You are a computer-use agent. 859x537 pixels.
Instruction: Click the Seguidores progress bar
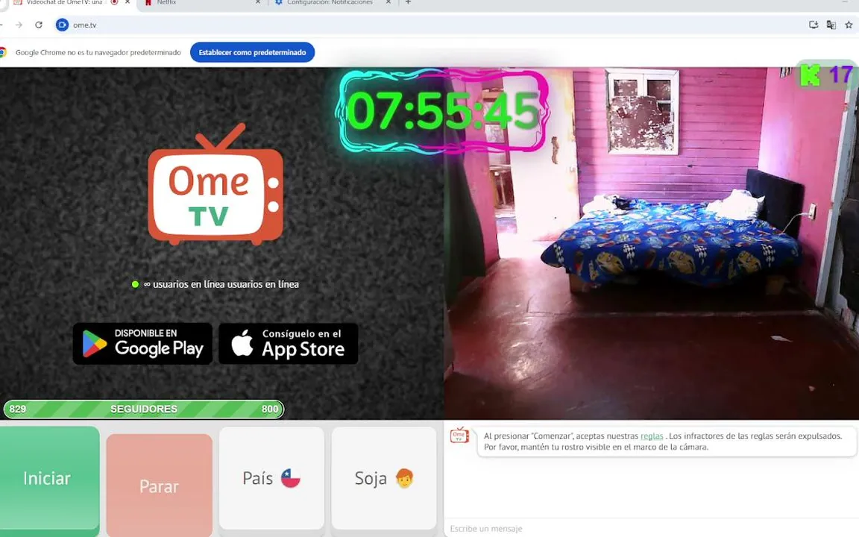tap(143, 409)
